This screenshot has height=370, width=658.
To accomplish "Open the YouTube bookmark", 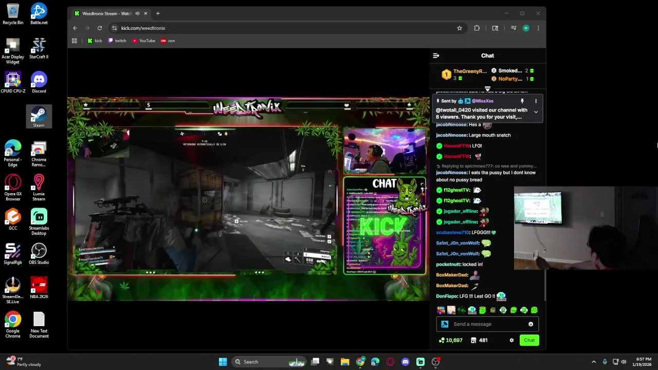I will 143,41.
